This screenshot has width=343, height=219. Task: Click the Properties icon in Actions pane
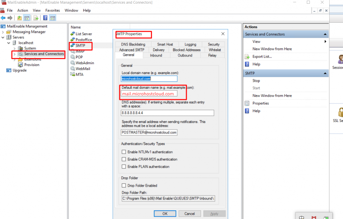247,103
